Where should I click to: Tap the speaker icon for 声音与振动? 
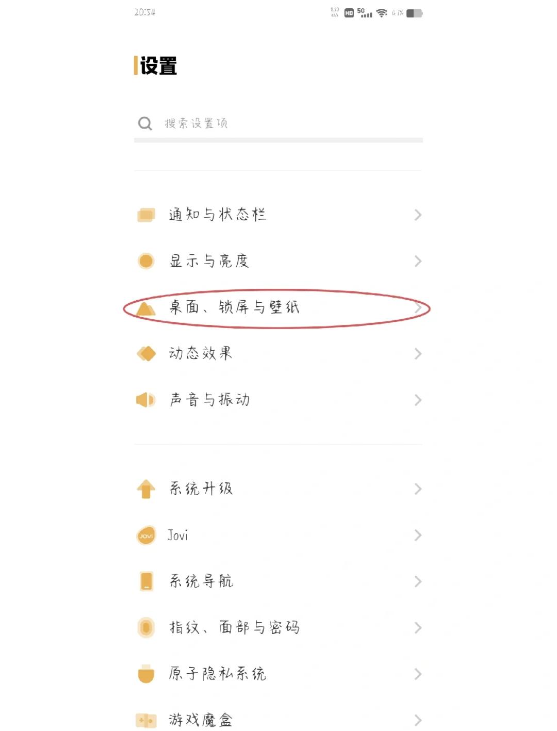146,399
